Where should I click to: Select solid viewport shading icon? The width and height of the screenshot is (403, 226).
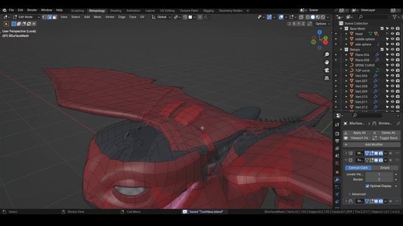coord(312,17)
